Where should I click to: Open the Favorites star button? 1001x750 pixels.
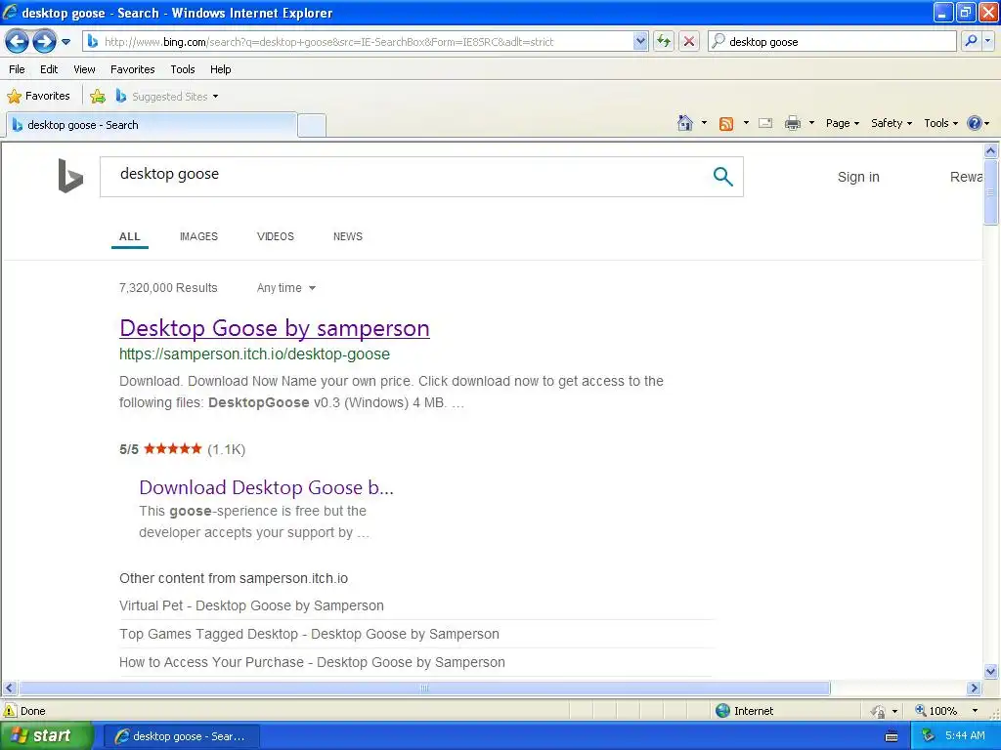pos(38,97)
